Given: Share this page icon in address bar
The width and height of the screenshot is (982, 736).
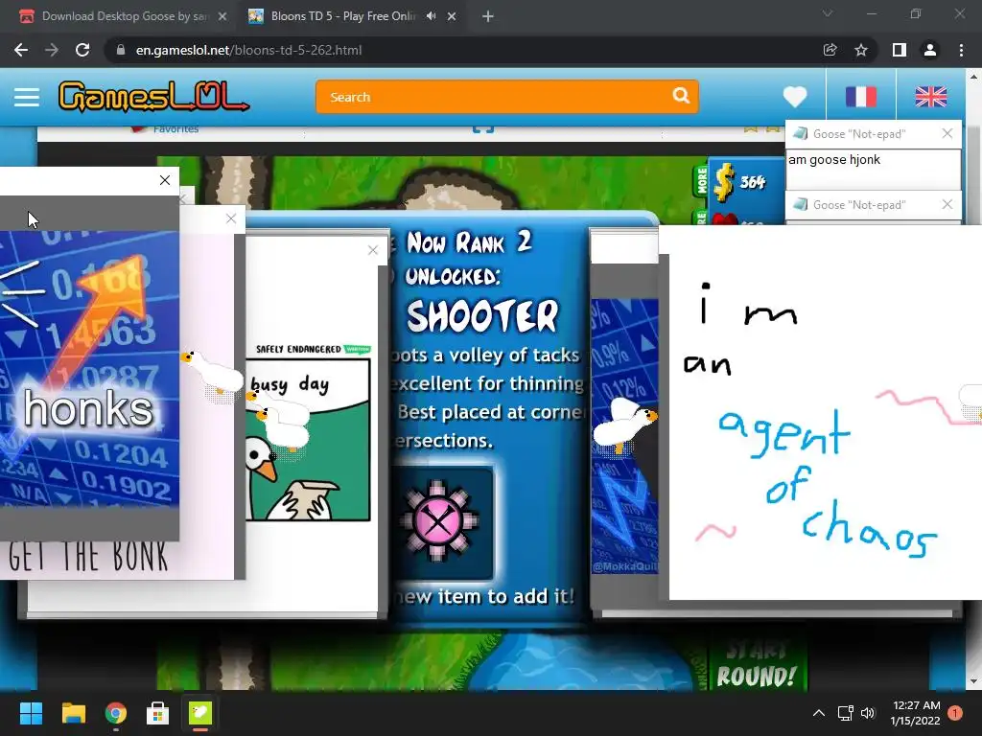Looking at the screenshot, I should coord(830,50).
